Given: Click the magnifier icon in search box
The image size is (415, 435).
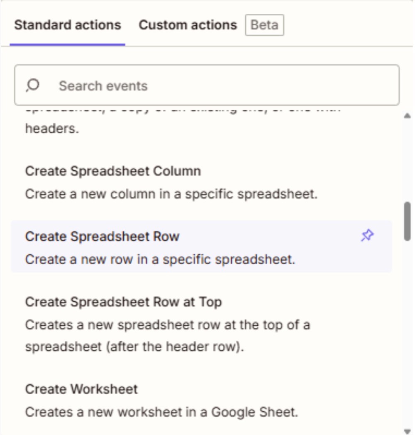Looking at the screenshot, I should point(32,86).
